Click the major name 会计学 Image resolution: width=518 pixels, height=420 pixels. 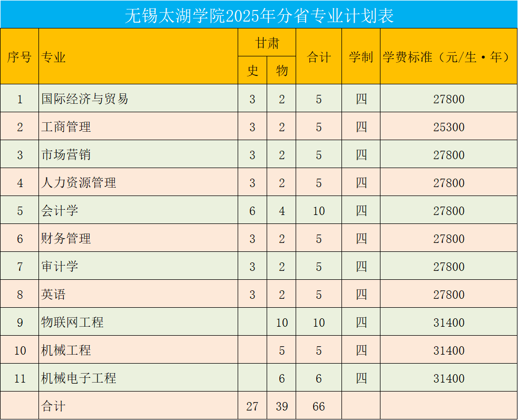tap(60, 210)
